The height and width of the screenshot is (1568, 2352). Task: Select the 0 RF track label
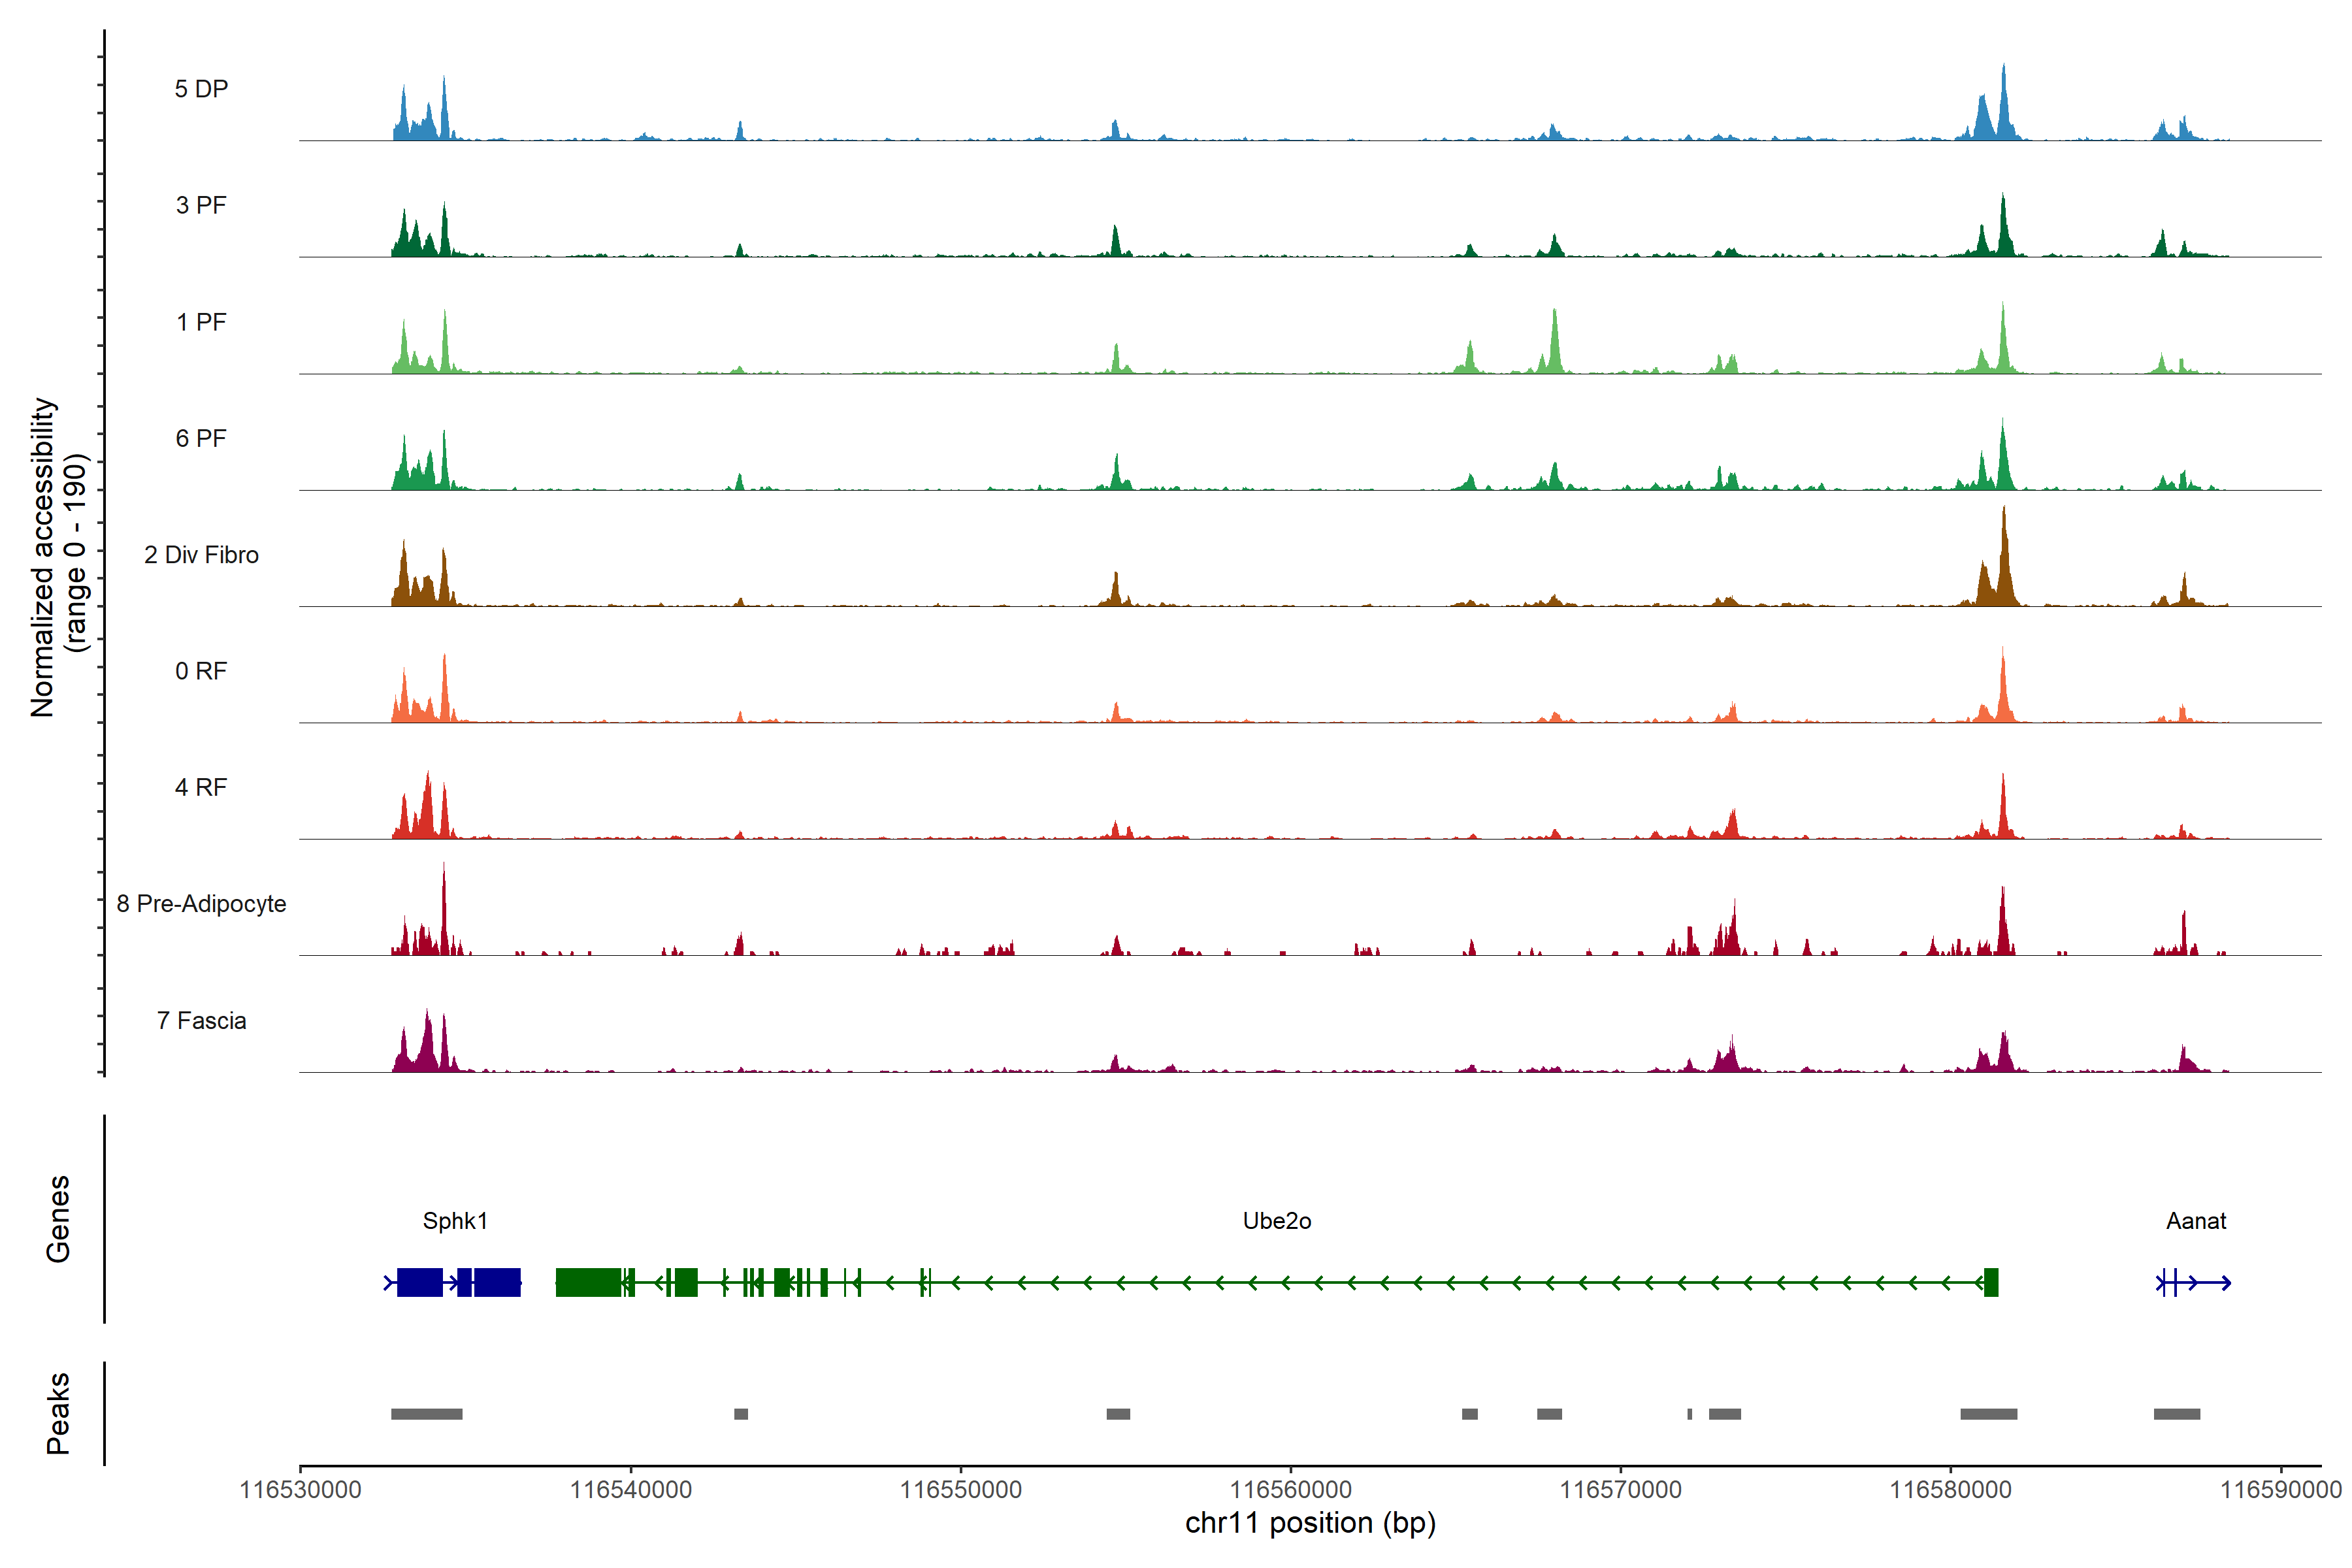pyautogui.click(x=201, y=671)
